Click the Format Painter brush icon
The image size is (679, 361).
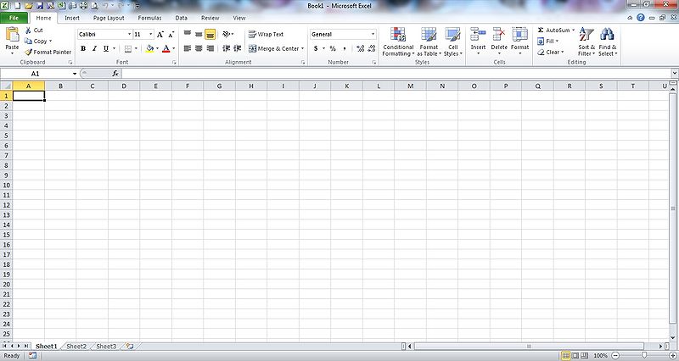click(28, 52)
